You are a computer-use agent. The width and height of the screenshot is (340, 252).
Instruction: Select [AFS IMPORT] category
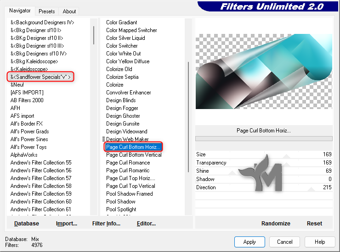click(27, 93)
